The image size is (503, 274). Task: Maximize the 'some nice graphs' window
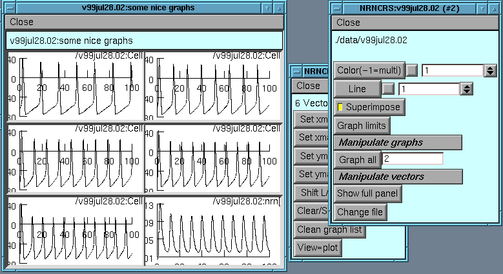pos(279,8)
